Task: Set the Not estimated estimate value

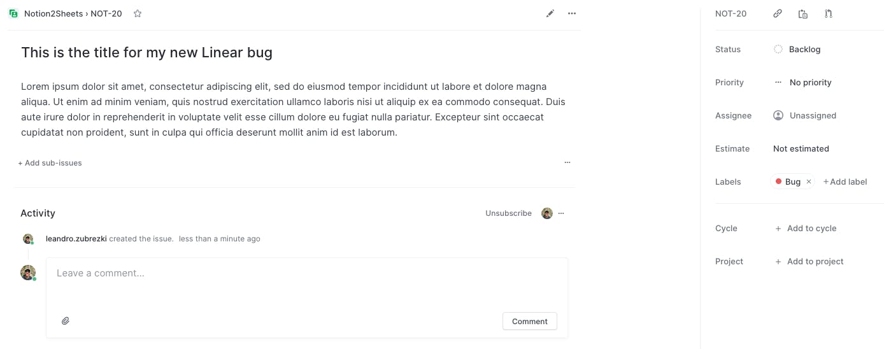Action: tap(801, 148)
